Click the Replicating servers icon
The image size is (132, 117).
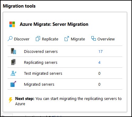tap(13, 62)
